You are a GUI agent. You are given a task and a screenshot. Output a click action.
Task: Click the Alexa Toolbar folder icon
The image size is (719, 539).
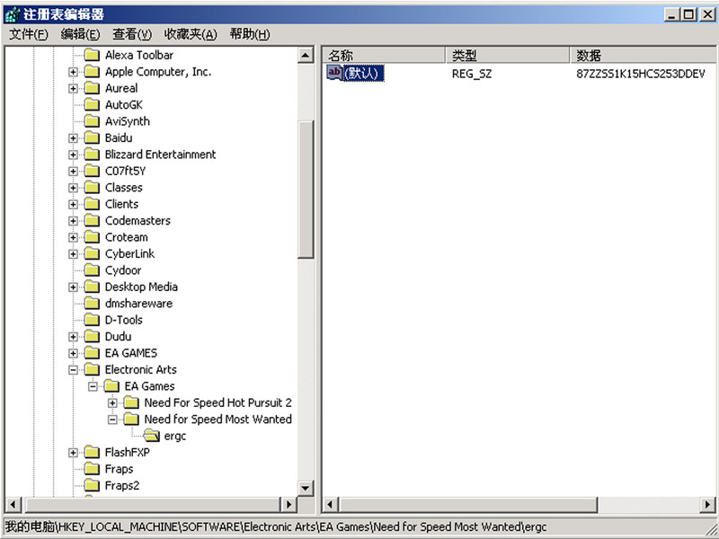click(x=93, y=55)
